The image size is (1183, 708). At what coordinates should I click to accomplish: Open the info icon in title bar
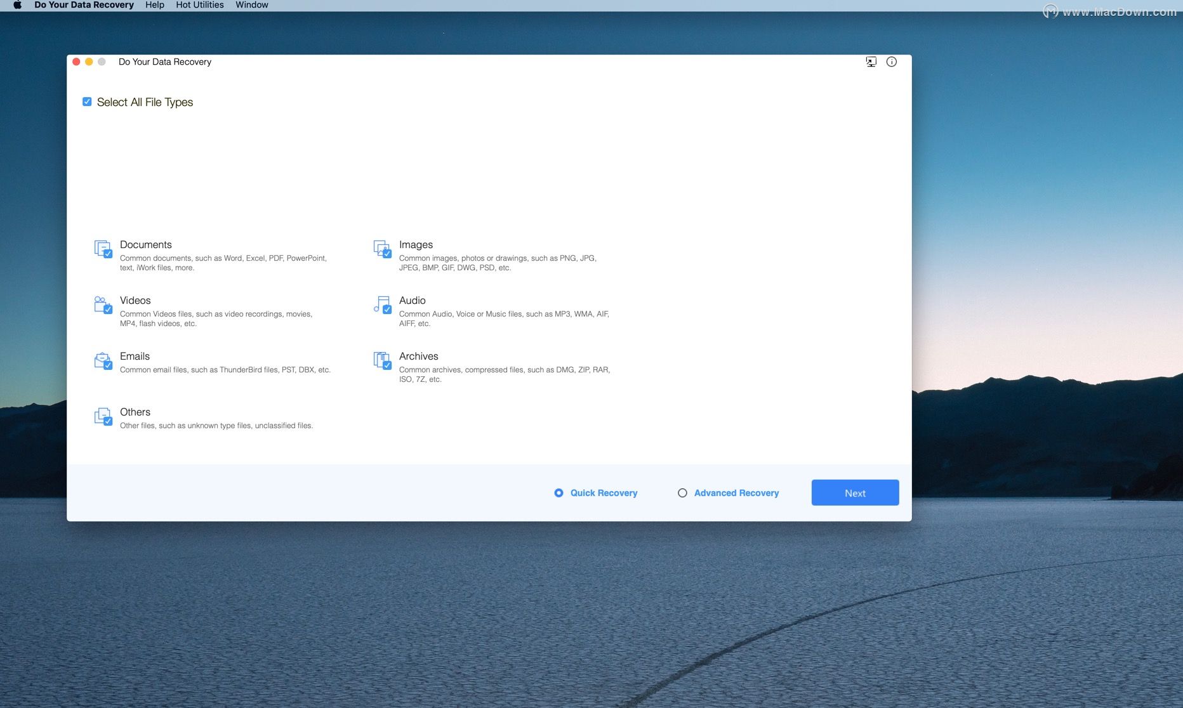tap(892, 62)
